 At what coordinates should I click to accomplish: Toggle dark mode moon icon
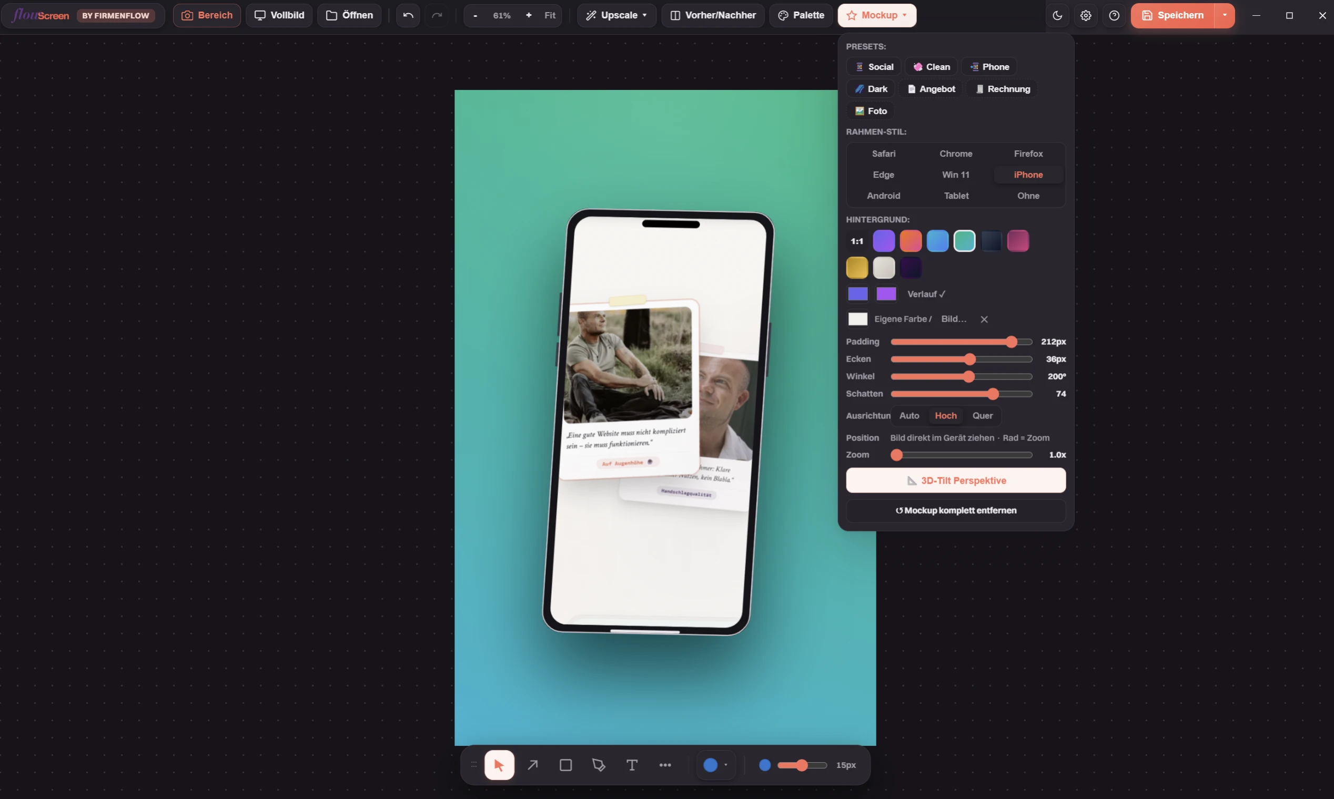(1057, 15)
